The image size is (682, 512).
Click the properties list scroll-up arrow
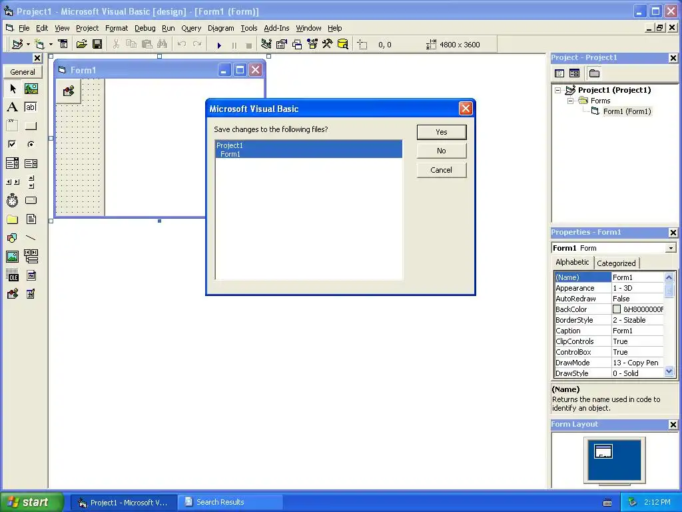tap(669, 277)
